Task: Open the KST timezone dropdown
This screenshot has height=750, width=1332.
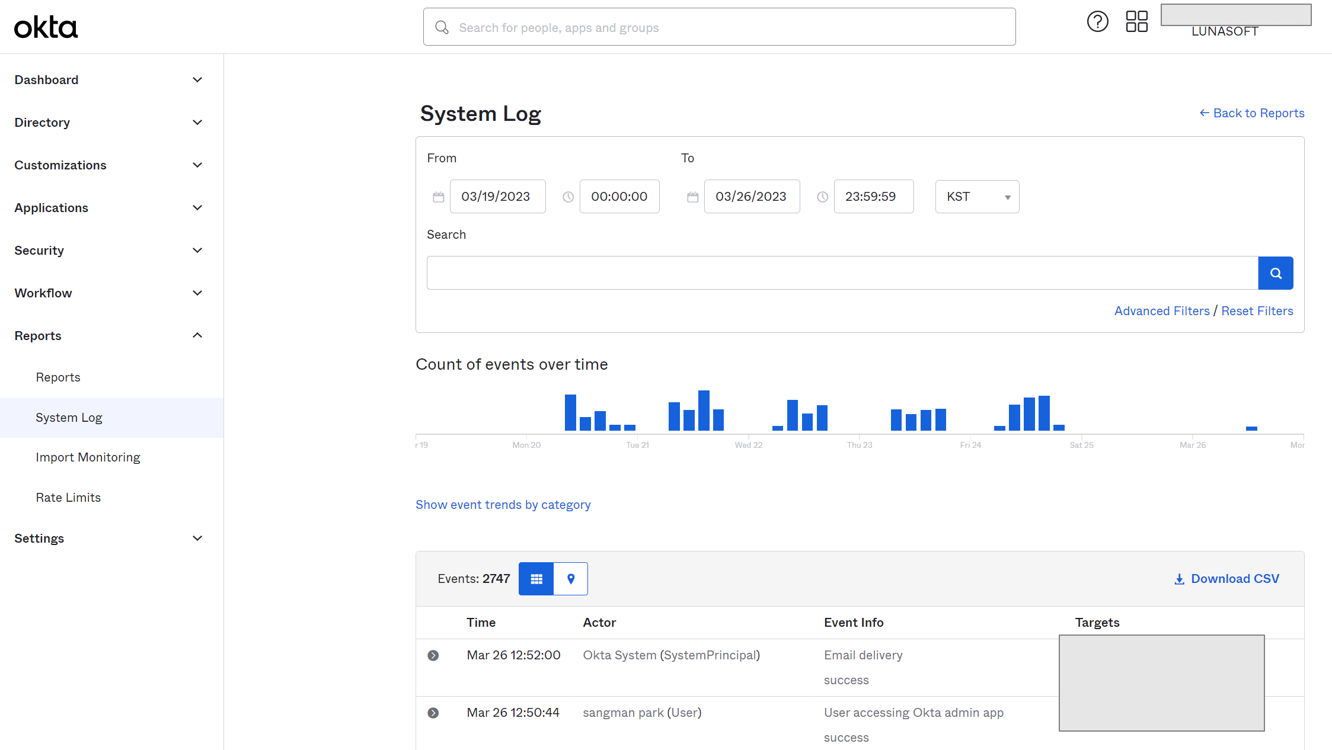Action: [x=977, y=197]
